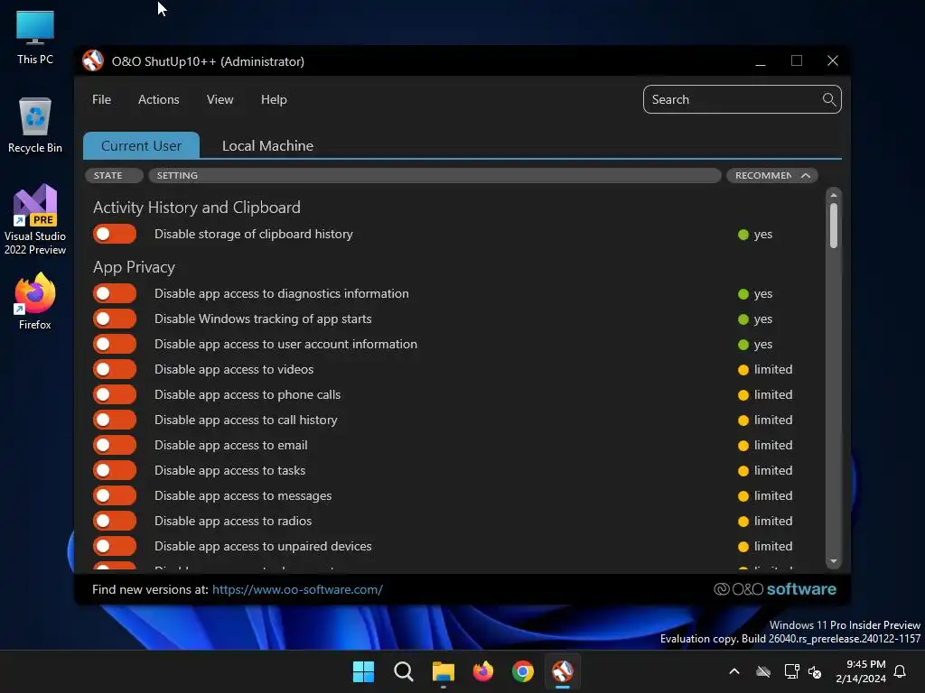This screenshot has height=693, width=925.
Task: Click the O&O ShutUp10 taskbar icon
Action: click(562, 671)
